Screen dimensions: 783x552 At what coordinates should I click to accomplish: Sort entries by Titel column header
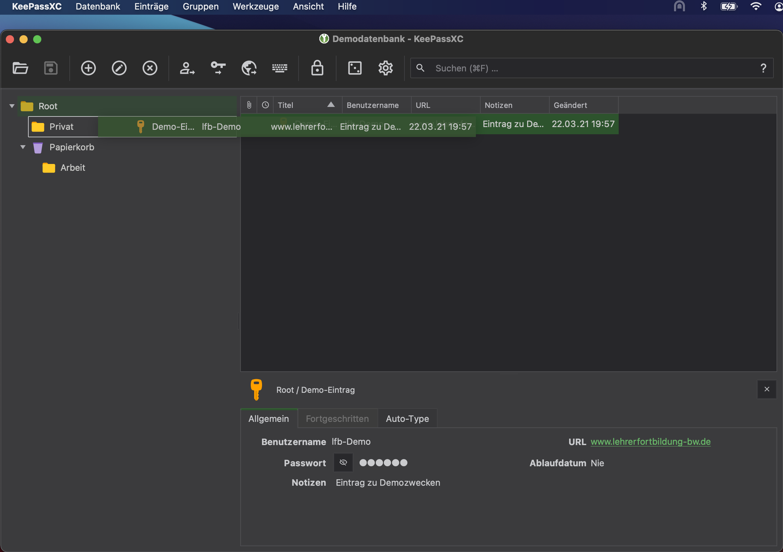tap(301, 105)
